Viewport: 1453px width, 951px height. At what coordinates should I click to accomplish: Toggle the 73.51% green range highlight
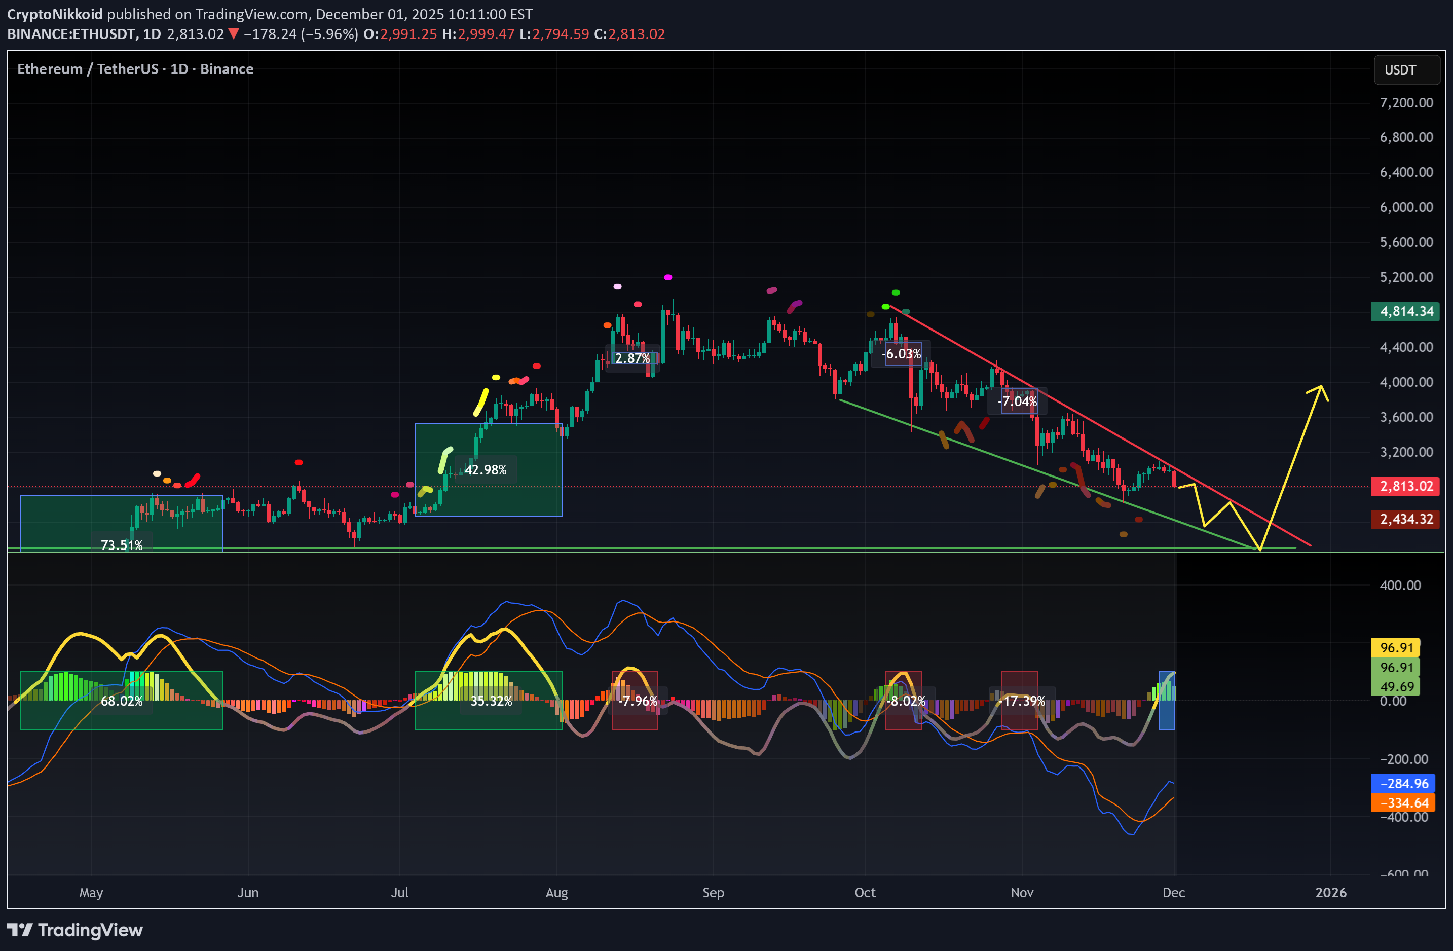tap(122, 545)
